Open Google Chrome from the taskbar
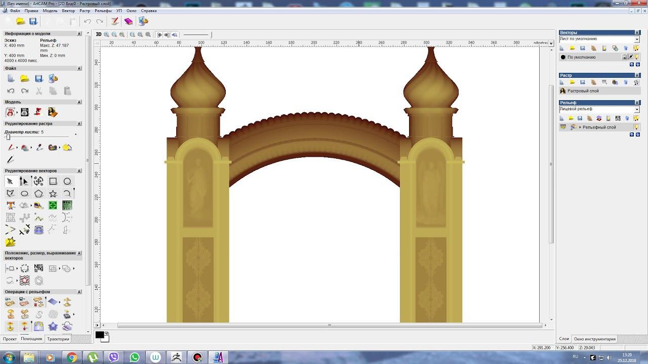The image size is (648, 364). tap(71, 357)
